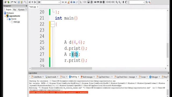Click the bold S toolbar icon

(123, 2)
